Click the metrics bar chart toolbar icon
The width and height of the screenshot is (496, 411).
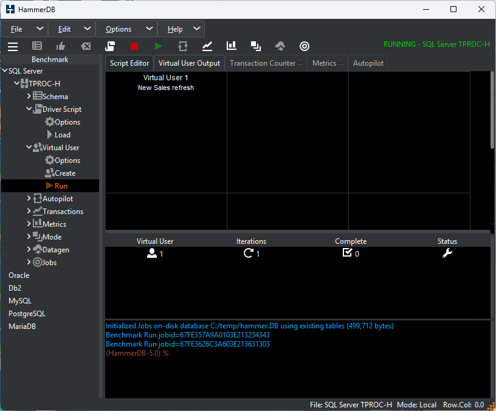(x=232, y=46)
